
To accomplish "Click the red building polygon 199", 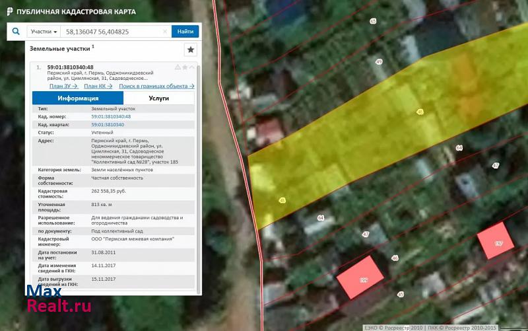I will (x=360, y=277).
